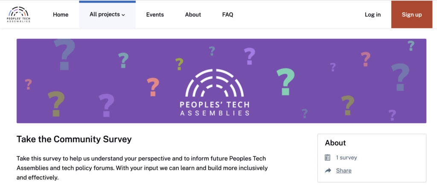Click the salmon question mark near banner center
Screen dimensions: 437x188
click(x=153, y=87)
